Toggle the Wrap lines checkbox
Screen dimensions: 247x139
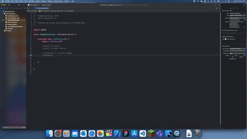point(230,59)
